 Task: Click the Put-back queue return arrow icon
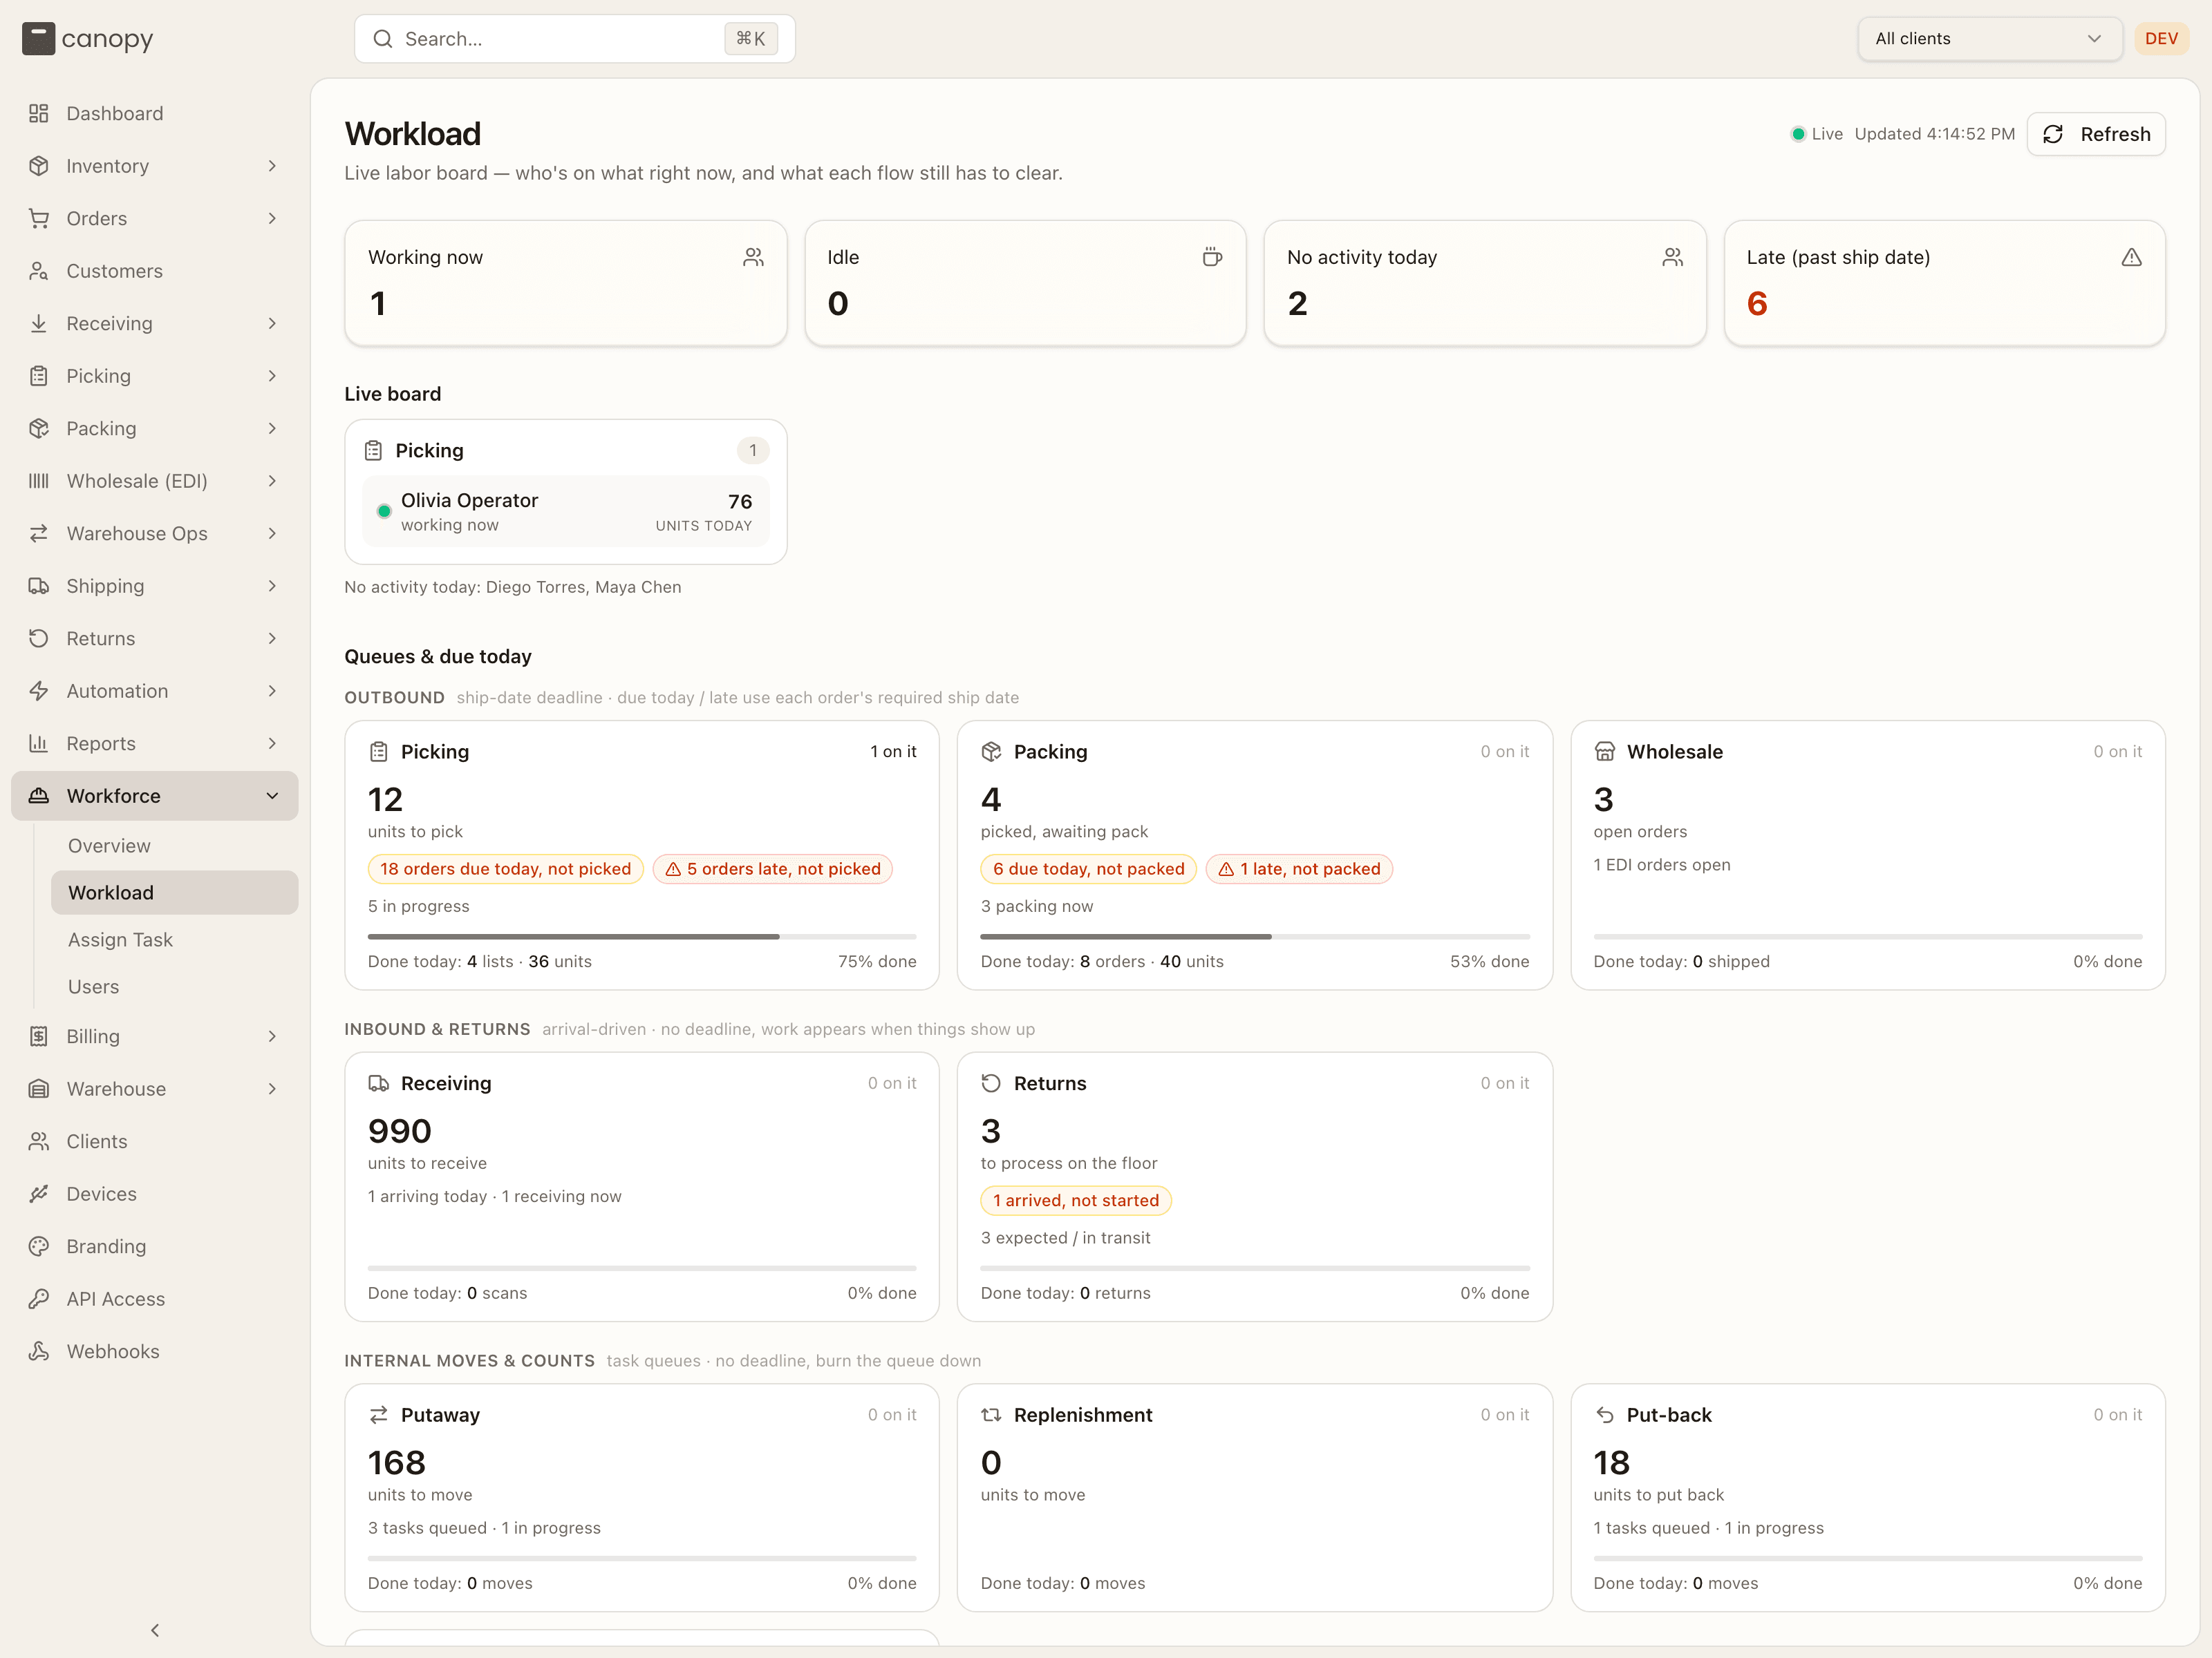click(x=1604, y=1415)
